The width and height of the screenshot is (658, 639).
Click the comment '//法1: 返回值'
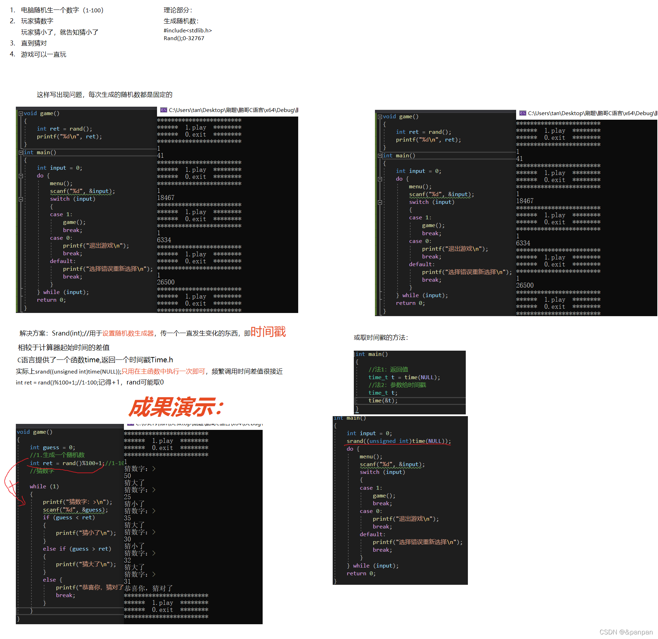pos(388,369)
